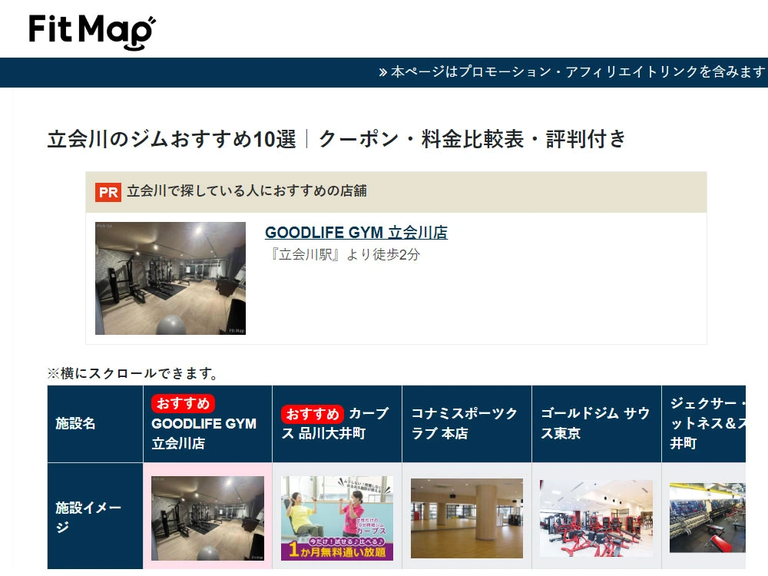Click the 立会川のジムおすすめ10選 page heading

(x=336, y=139)
